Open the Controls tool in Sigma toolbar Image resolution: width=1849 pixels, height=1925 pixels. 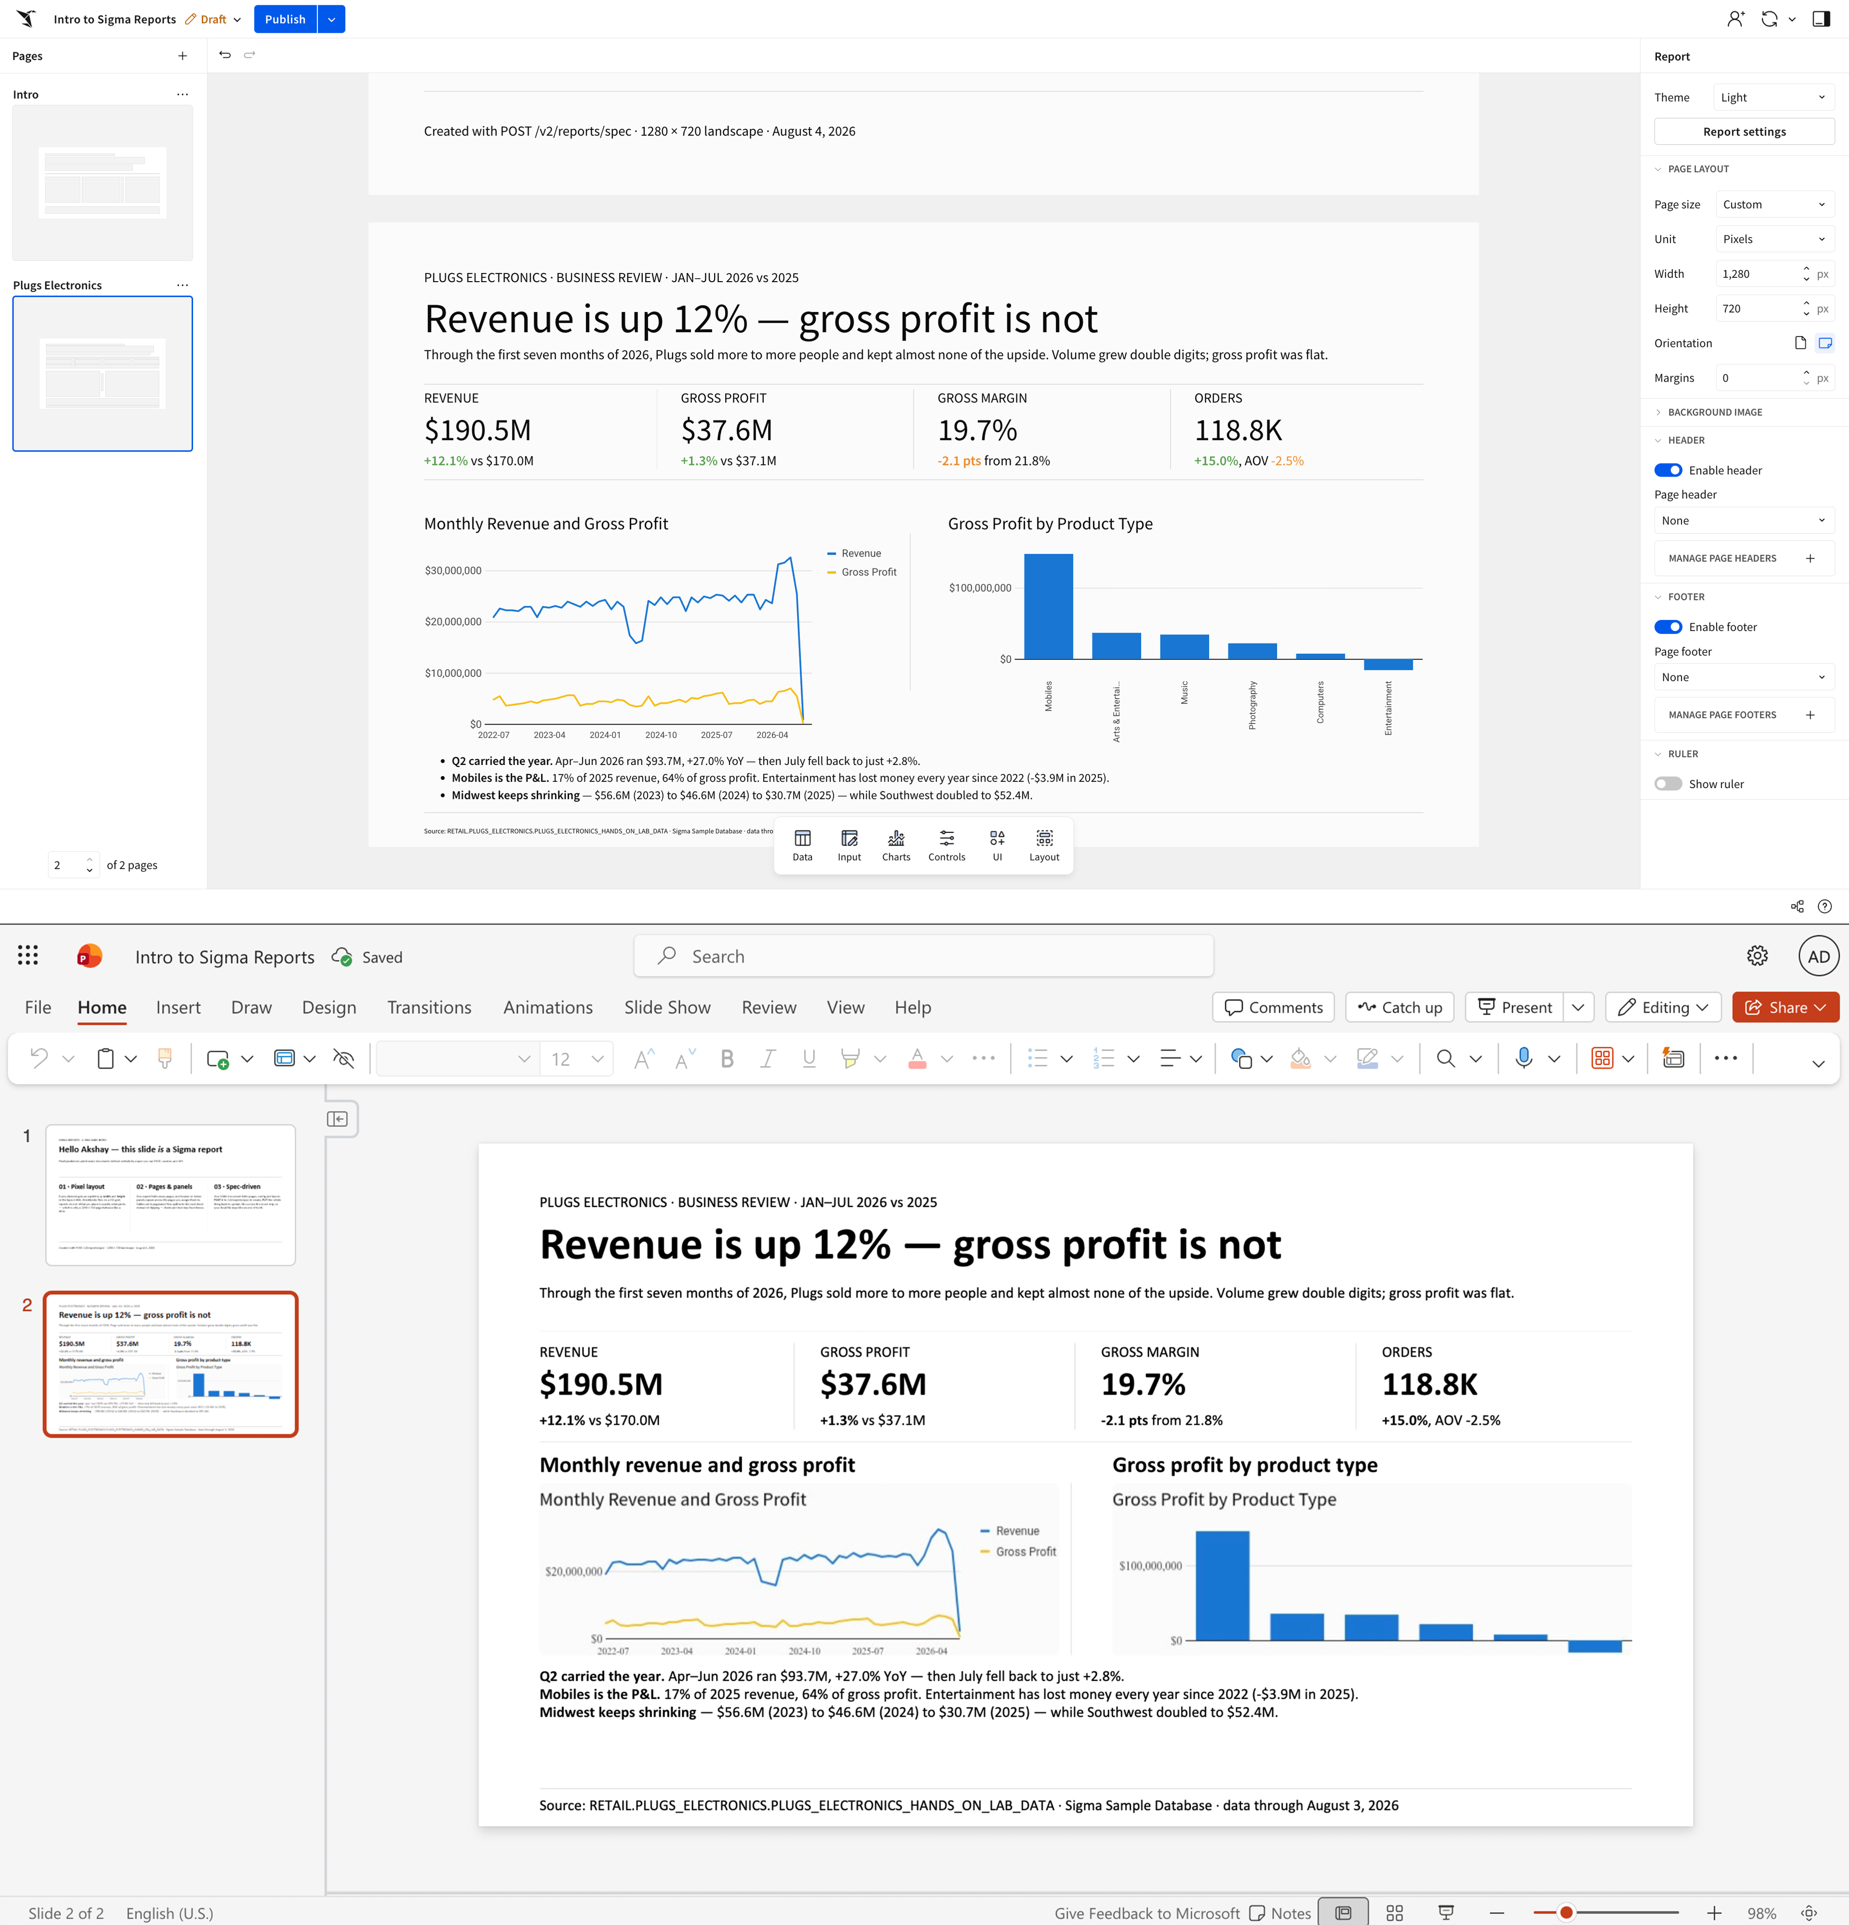tap(946, 845)
